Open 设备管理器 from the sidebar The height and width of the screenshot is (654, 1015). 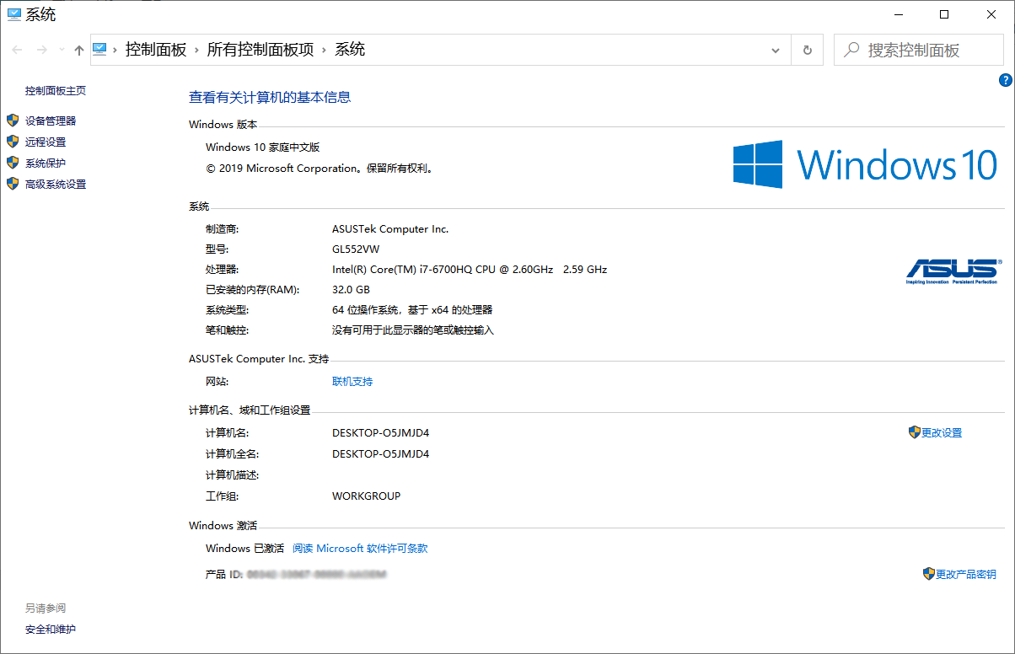51,121
